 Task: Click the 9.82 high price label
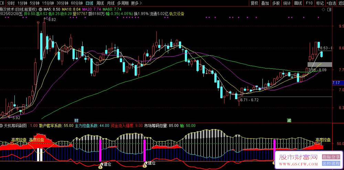pos(52,20)
